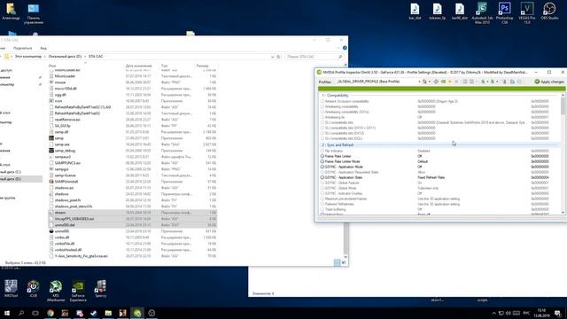
Task: Click the NVIDIA Inspector taskbar icon
Action: click(137, 313)
